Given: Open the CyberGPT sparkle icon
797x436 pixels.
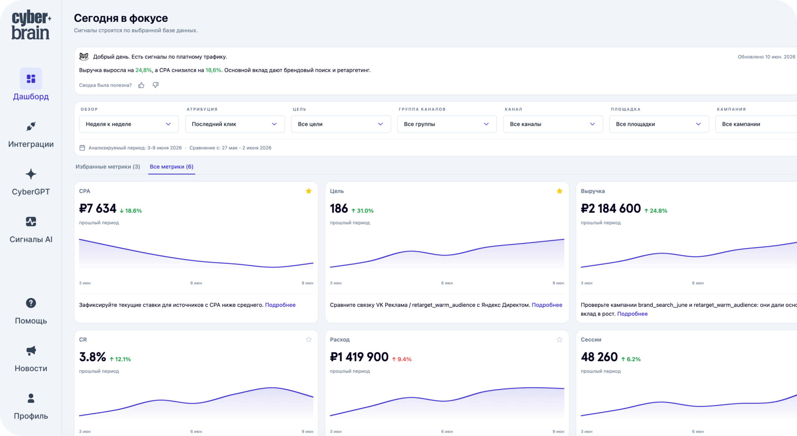Looking at the screenshot, I should coord(31,174).
